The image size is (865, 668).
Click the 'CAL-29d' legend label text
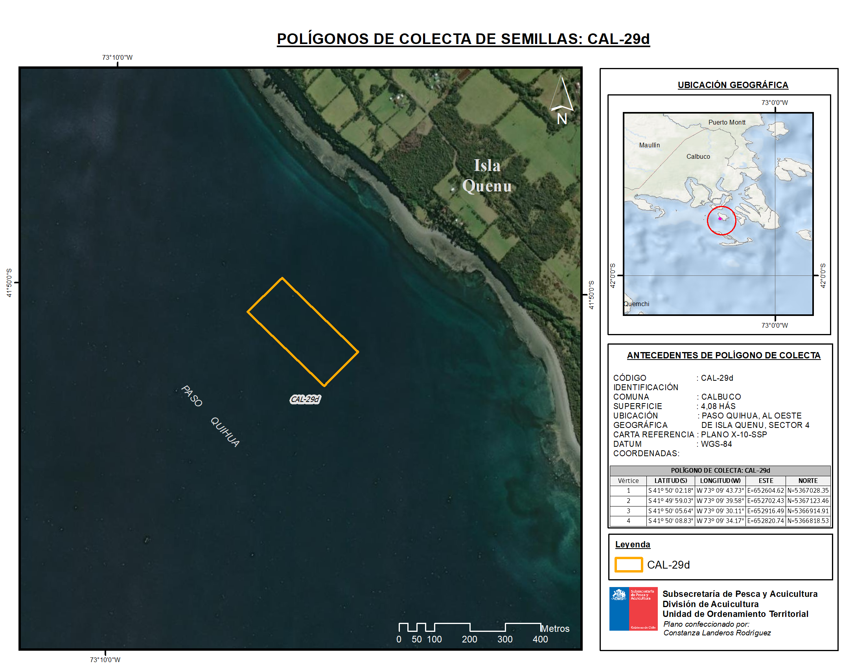[668, 565]
